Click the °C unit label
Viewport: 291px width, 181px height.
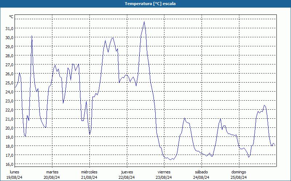pos(11,17)
